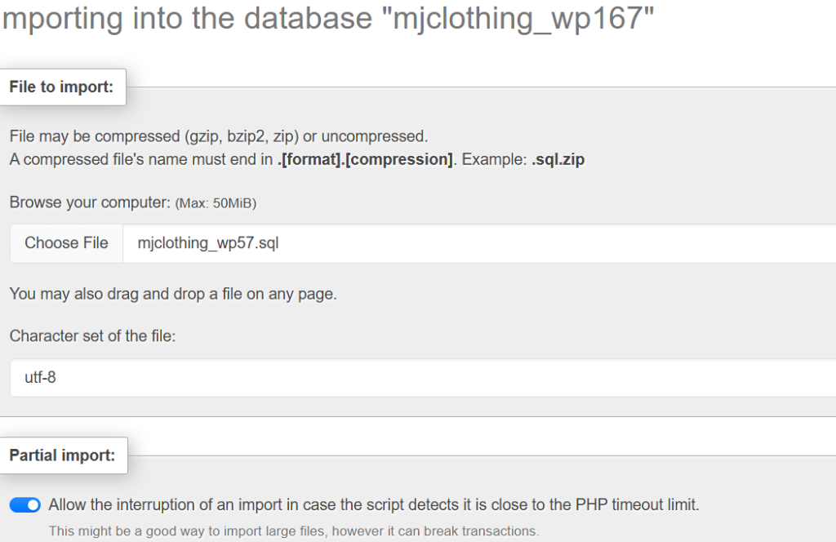Click 'A compressed file's name must end in' text
Image resolution: width=836 pixels, height=542 pixels.
coord(142,159)
